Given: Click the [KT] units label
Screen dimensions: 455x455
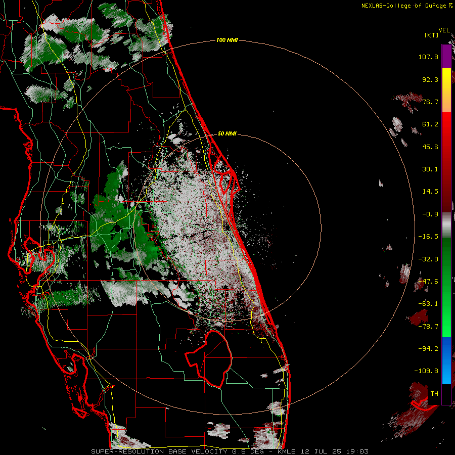Looking at the screenshot, I should [432, 35].
